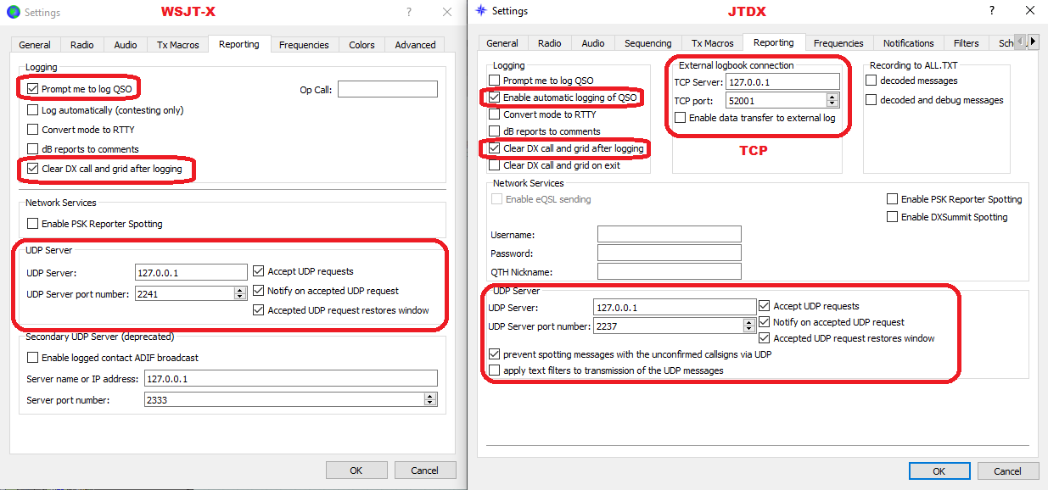Click the JTDX star icon in title bar
Image resolution: width=1048 pixels, height=490 pixels.
point(482,11)
